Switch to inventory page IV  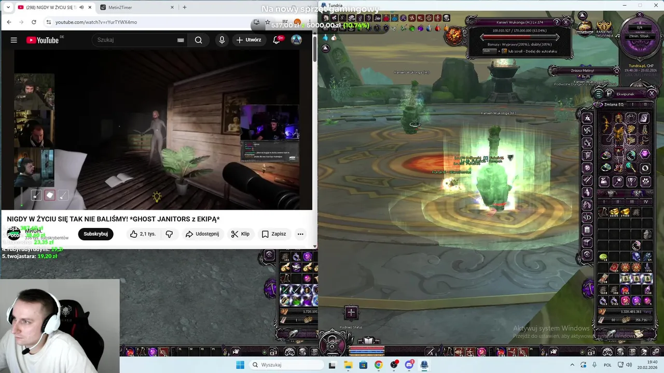point(646,202)
